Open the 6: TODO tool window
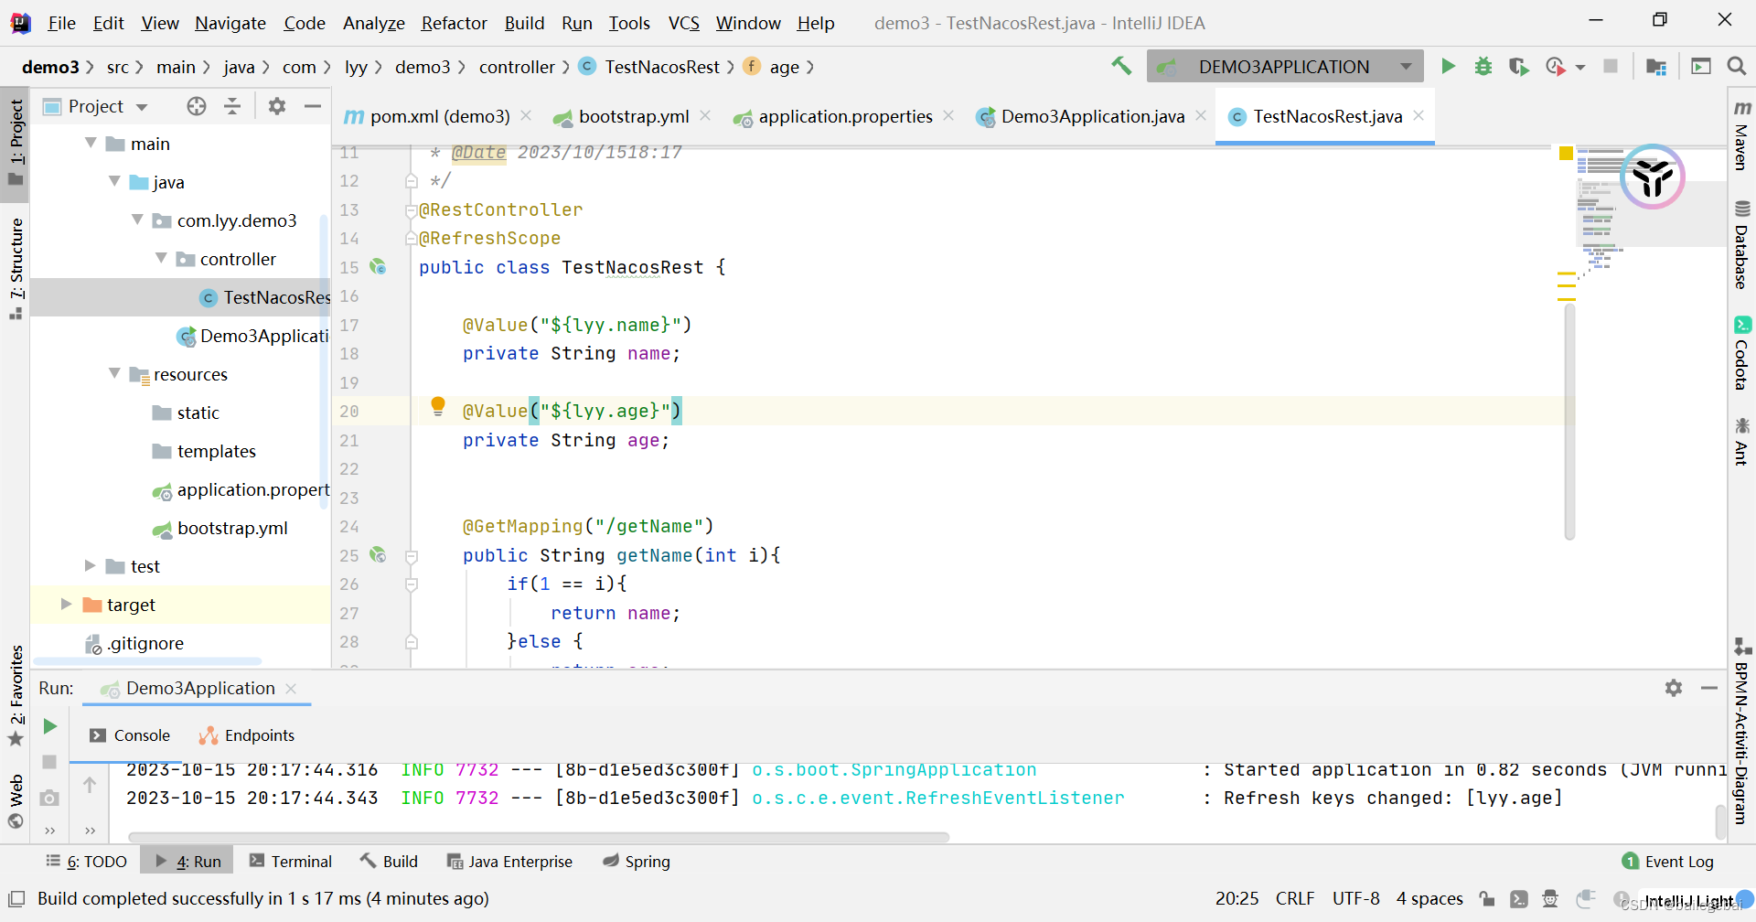 (87, 862)
